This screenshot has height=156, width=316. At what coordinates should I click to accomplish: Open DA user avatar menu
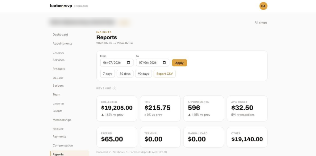pyautogui.click(x=263, y=6)
